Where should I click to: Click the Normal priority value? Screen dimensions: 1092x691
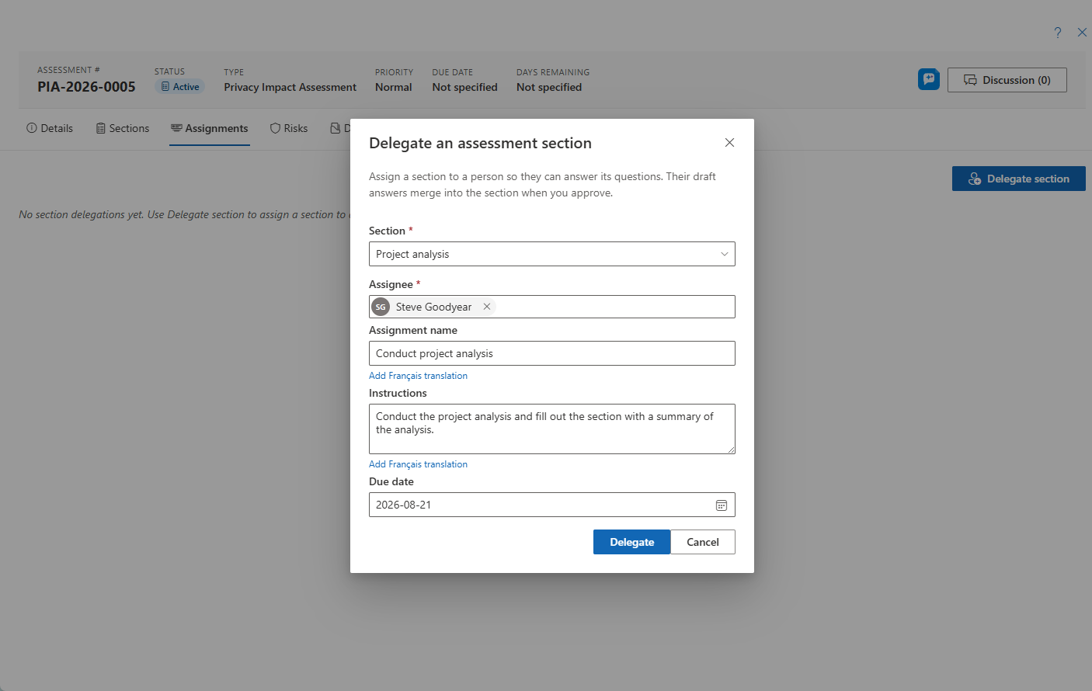pyautogui.click(x=394, y=88)
